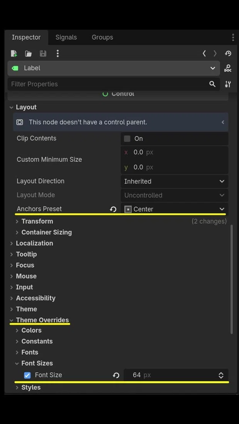Screen dimensions: 239x424
Task: Open the Layout Direction Inherited dropdown
Action: [174, 181]
